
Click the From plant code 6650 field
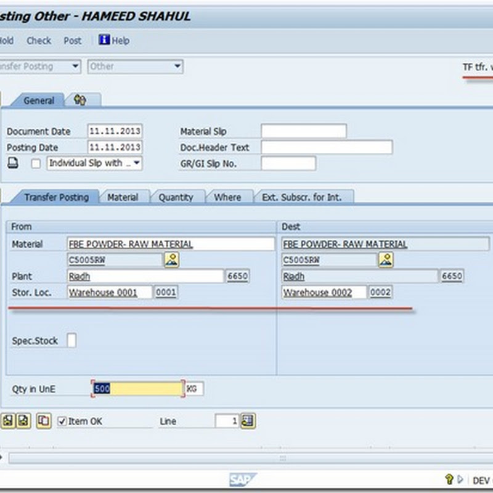click(x=237, y=276)
